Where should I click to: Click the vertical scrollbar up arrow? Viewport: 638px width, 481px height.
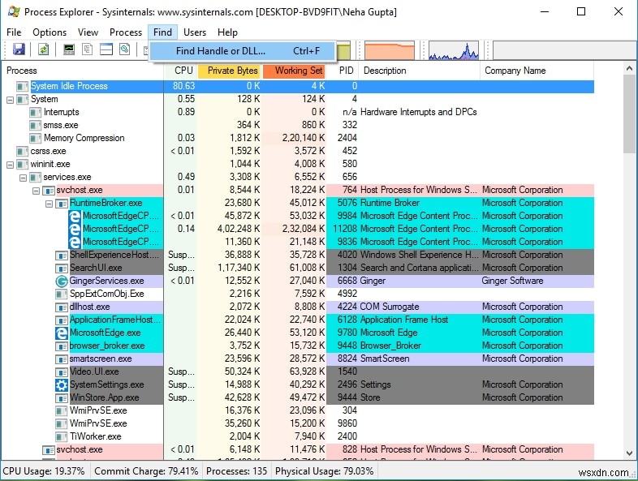click(629, 69)
